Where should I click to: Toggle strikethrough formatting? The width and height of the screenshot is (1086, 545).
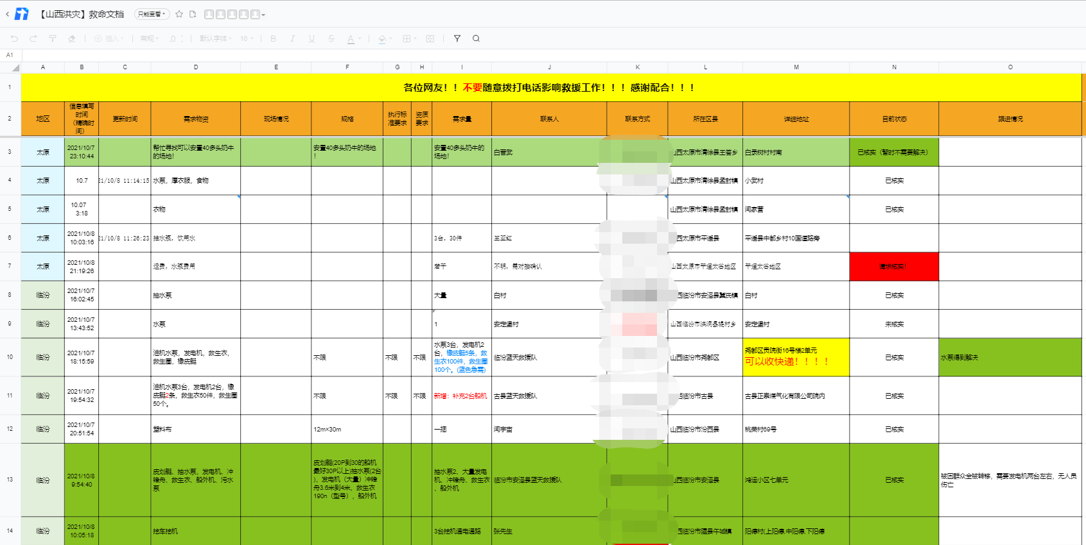331,38
